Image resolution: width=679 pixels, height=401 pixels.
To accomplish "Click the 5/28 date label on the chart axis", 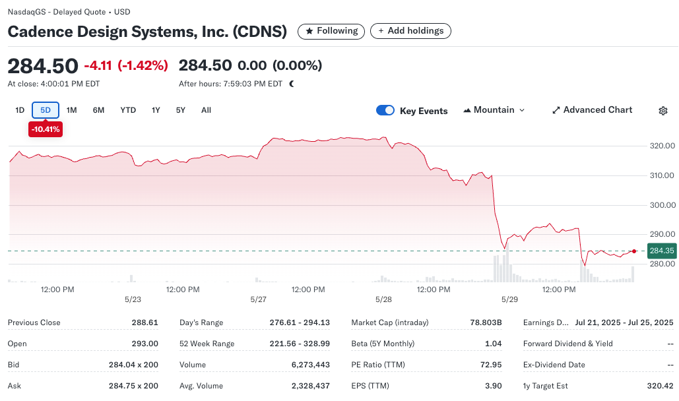I will pyautogui.click(x=383, y=299).
